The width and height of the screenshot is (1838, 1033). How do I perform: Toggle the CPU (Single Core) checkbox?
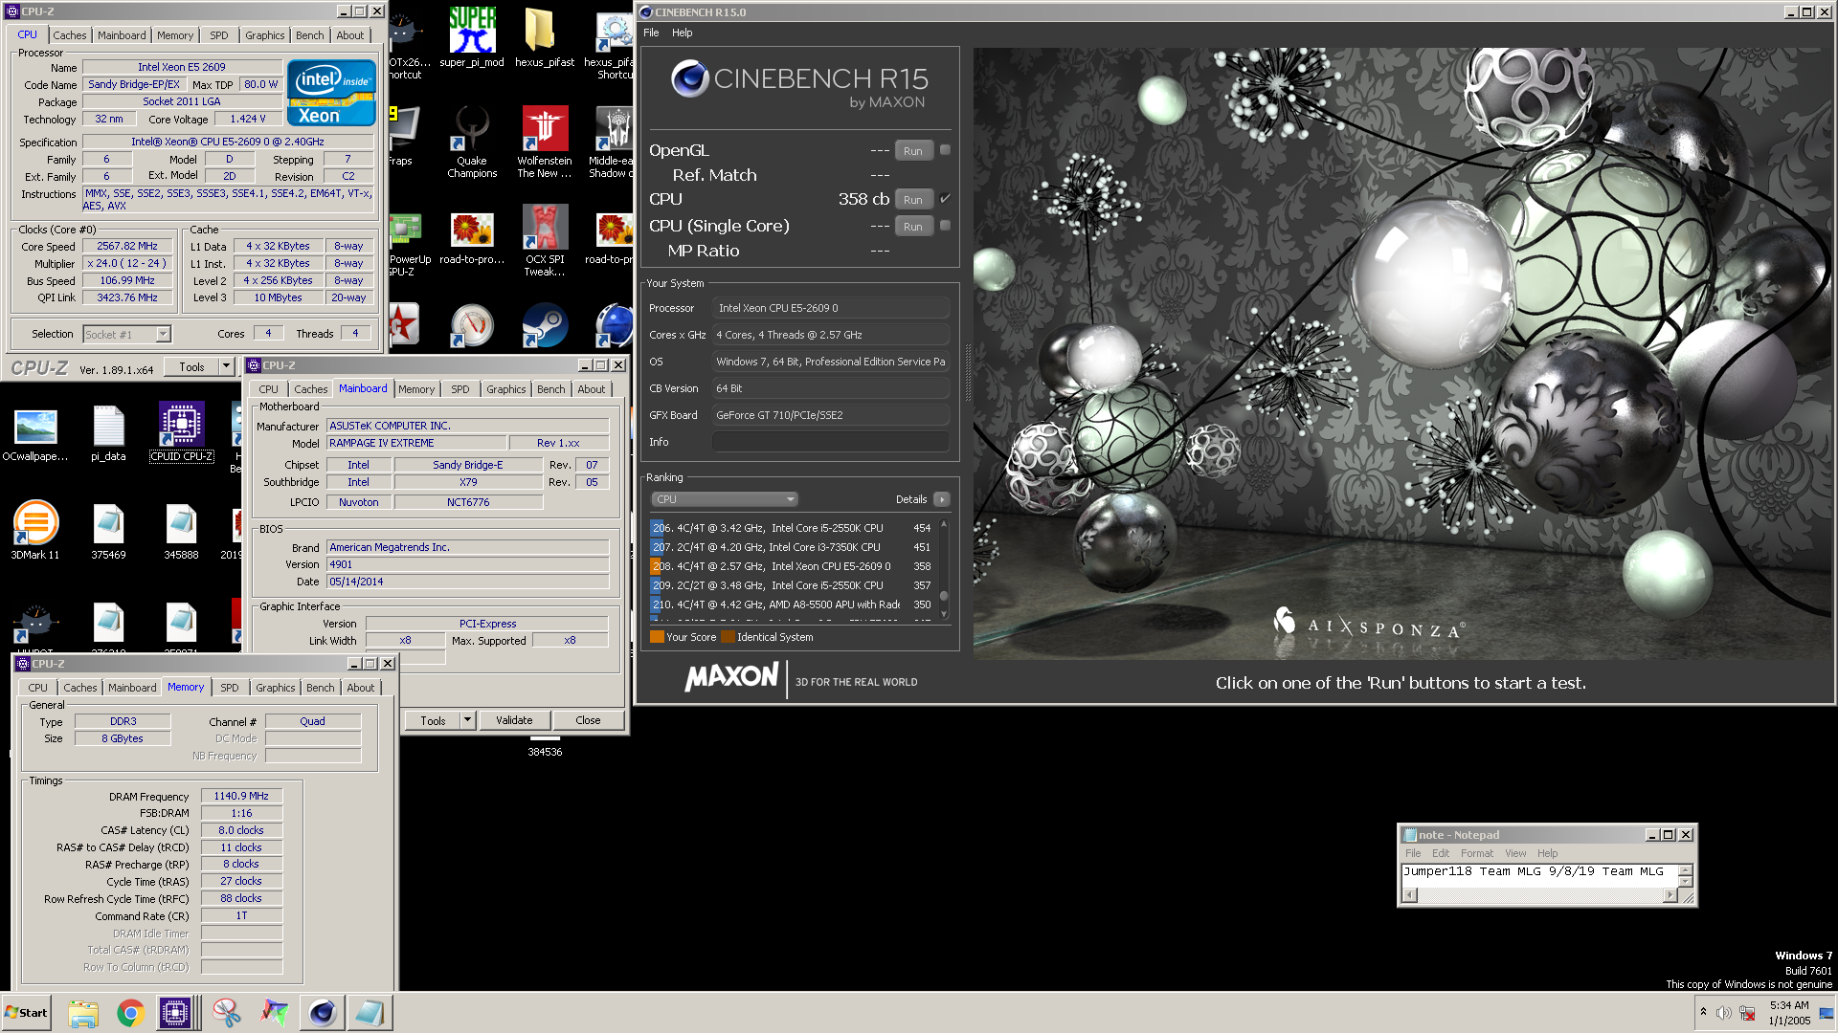point(945,225)
